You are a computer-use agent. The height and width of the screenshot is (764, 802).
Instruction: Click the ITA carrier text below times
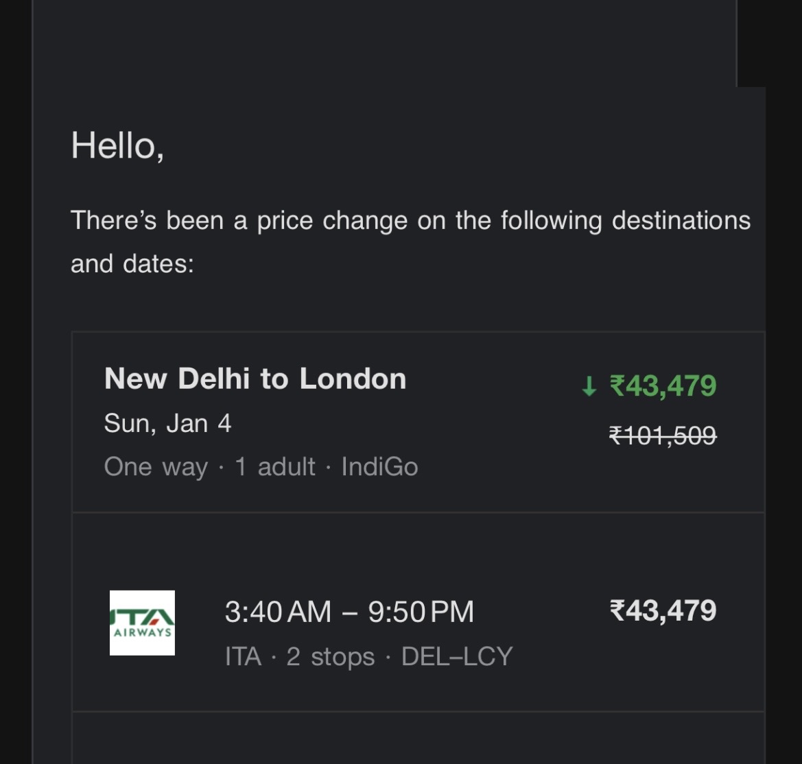(x=243, y=656)
